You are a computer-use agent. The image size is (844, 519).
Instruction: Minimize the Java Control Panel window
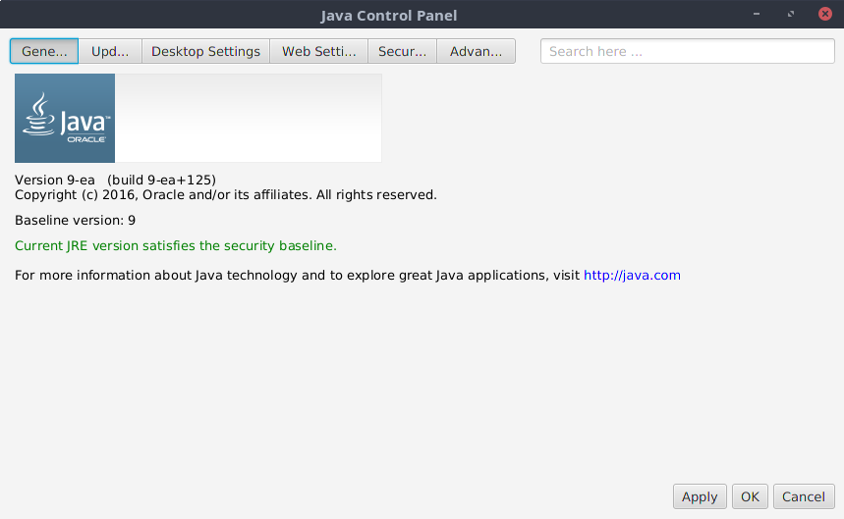click(757, 15)
